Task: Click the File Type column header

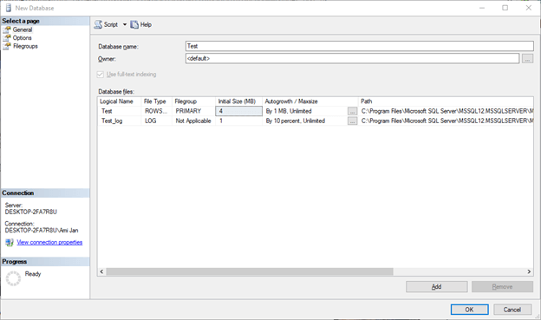Action: 156,101
